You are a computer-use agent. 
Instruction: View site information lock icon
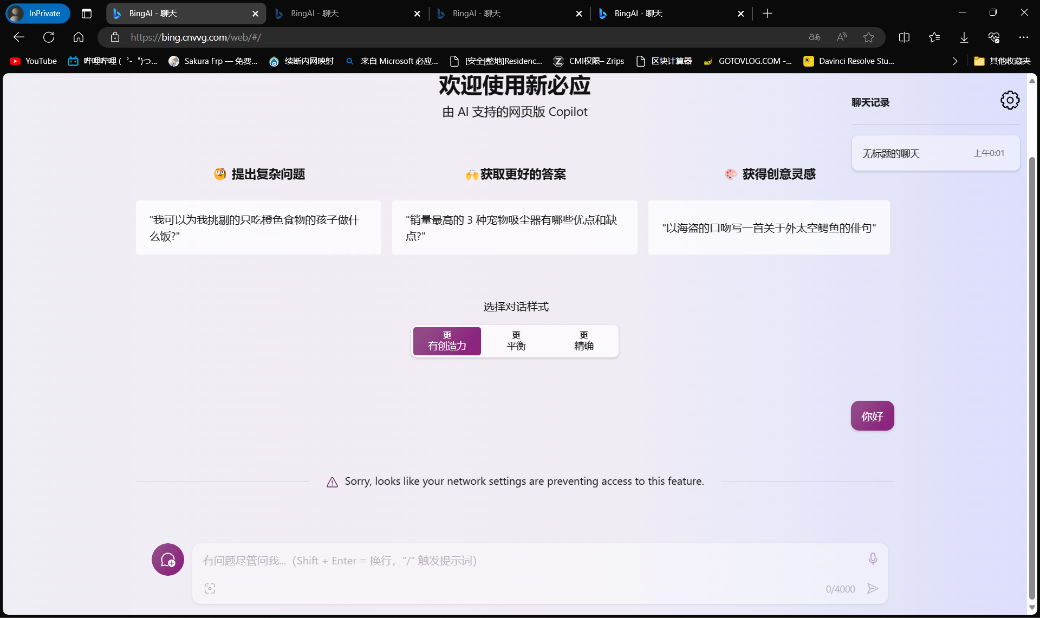coord(115,37)
